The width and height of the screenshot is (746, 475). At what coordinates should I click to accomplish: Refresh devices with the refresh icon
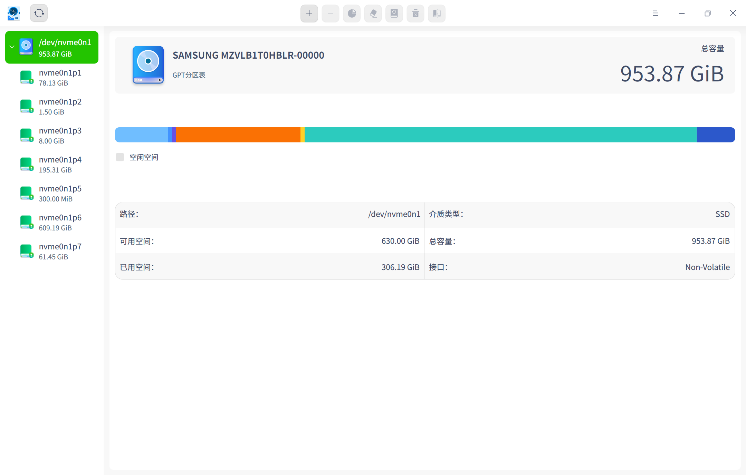(x=39, y=13)
